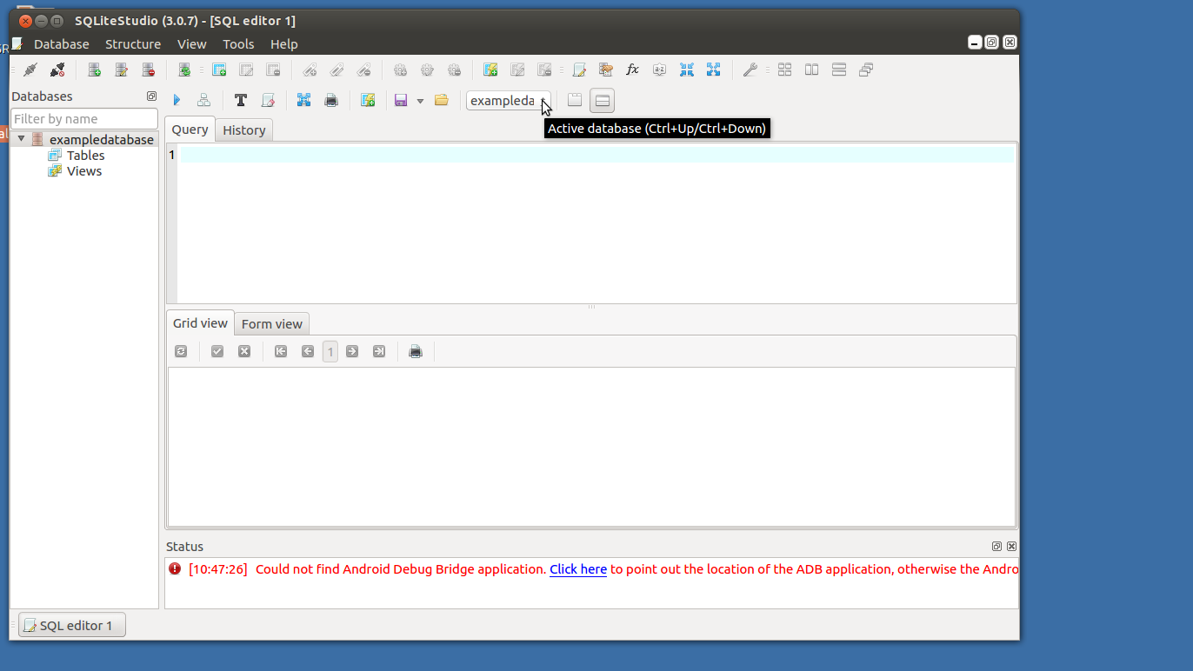Add a database icon
Screen dimensions: 1193x671
click(x=95, y=70)
